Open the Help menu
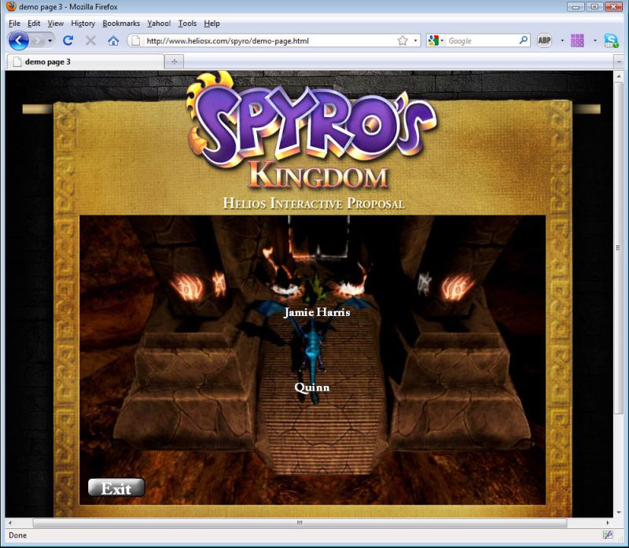This screenshot has width=629, height=548. 212,24
